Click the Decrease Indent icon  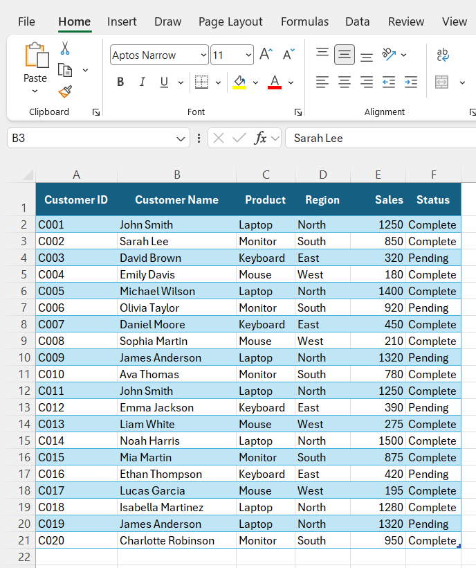tap(389, 82)
